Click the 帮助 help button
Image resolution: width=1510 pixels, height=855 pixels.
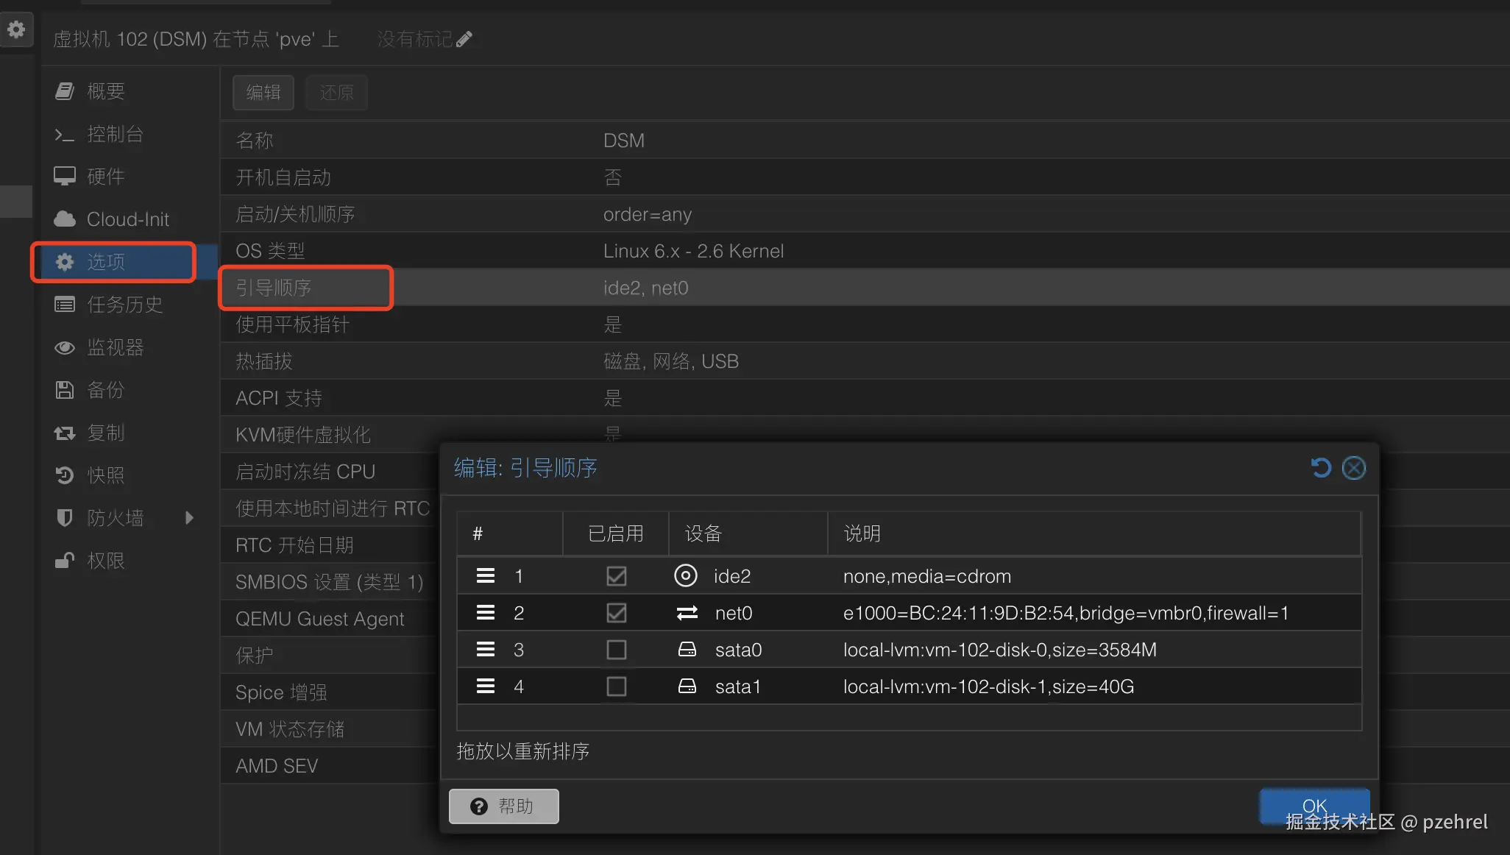pyautogui.click(x=504, y=806)
